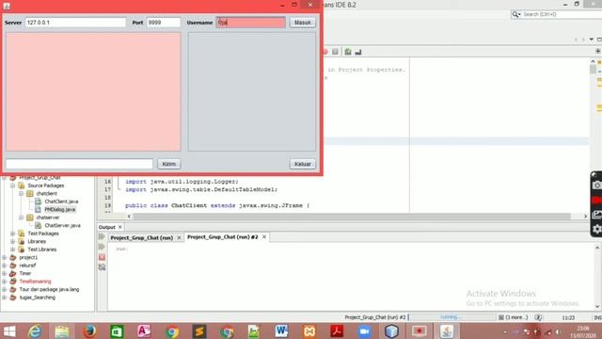Select the Test Packages folder
Image resolution: width=602 pixels, height=339 pixels.
[x=43, y=234]
